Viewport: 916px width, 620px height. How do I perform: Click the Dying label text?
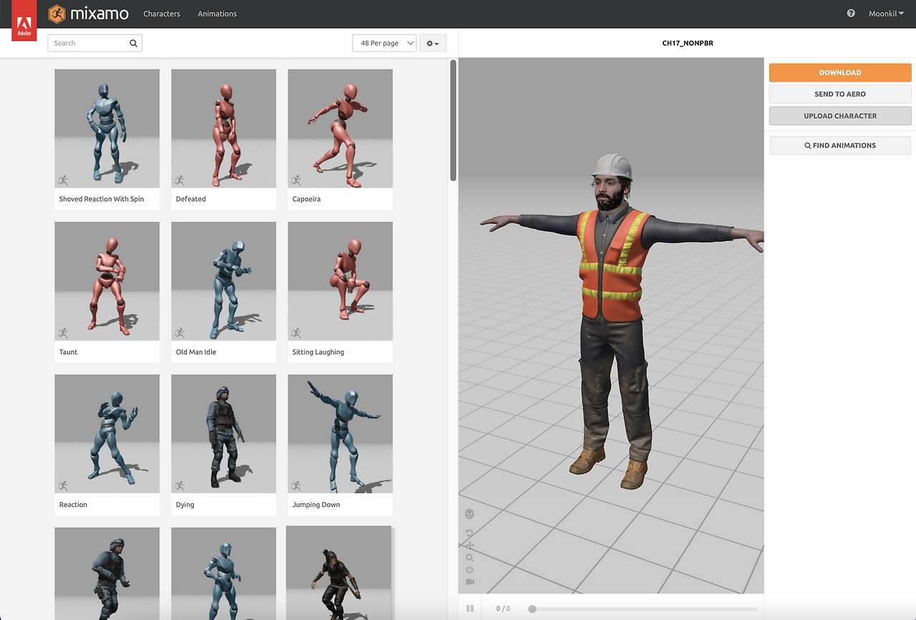click(x=185, y=505)
